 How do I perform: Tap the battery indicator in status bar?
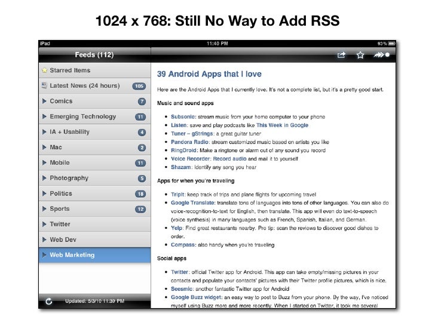[x=391, y=44]
